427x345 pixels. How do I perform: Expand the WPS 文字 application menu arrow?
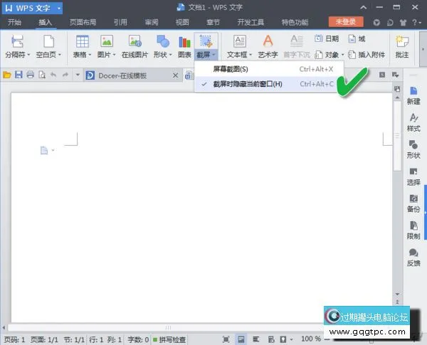[x=59, y=8]
